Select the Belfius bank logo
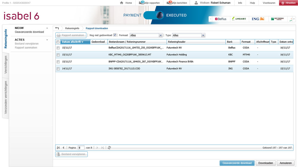This screenshot has width=298, height=167. 221,19
